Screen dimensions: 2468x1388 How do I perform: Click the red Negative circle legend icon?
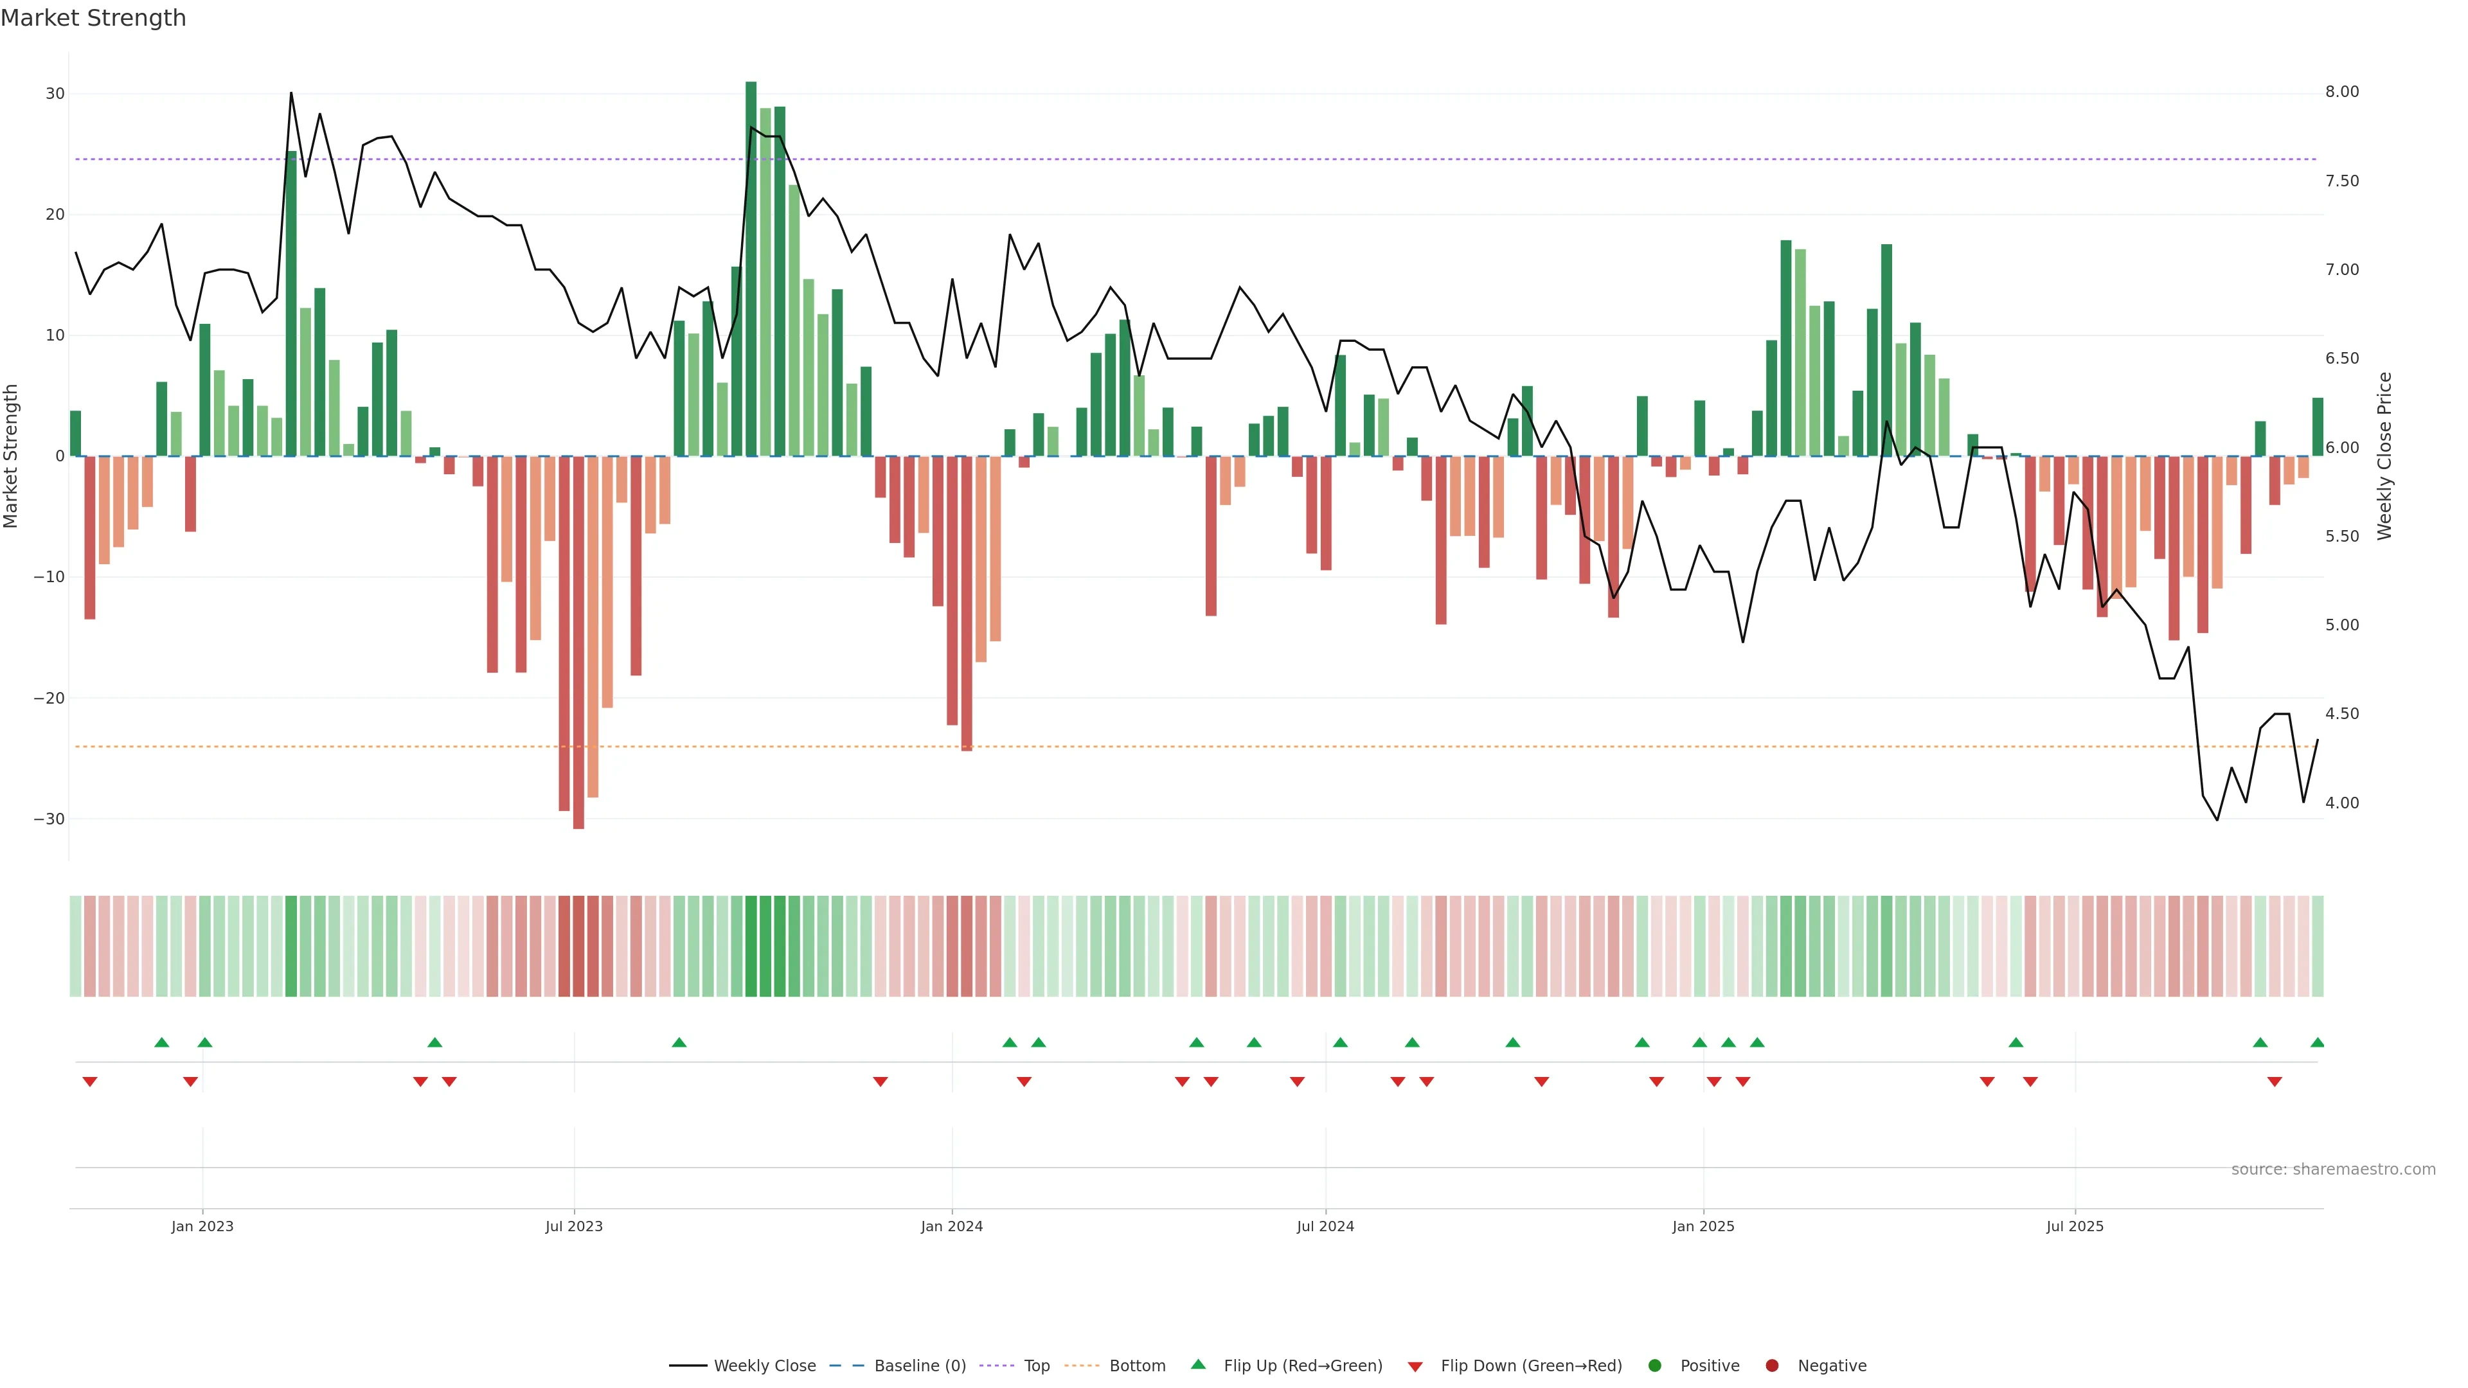[x=1771, y=1366]
